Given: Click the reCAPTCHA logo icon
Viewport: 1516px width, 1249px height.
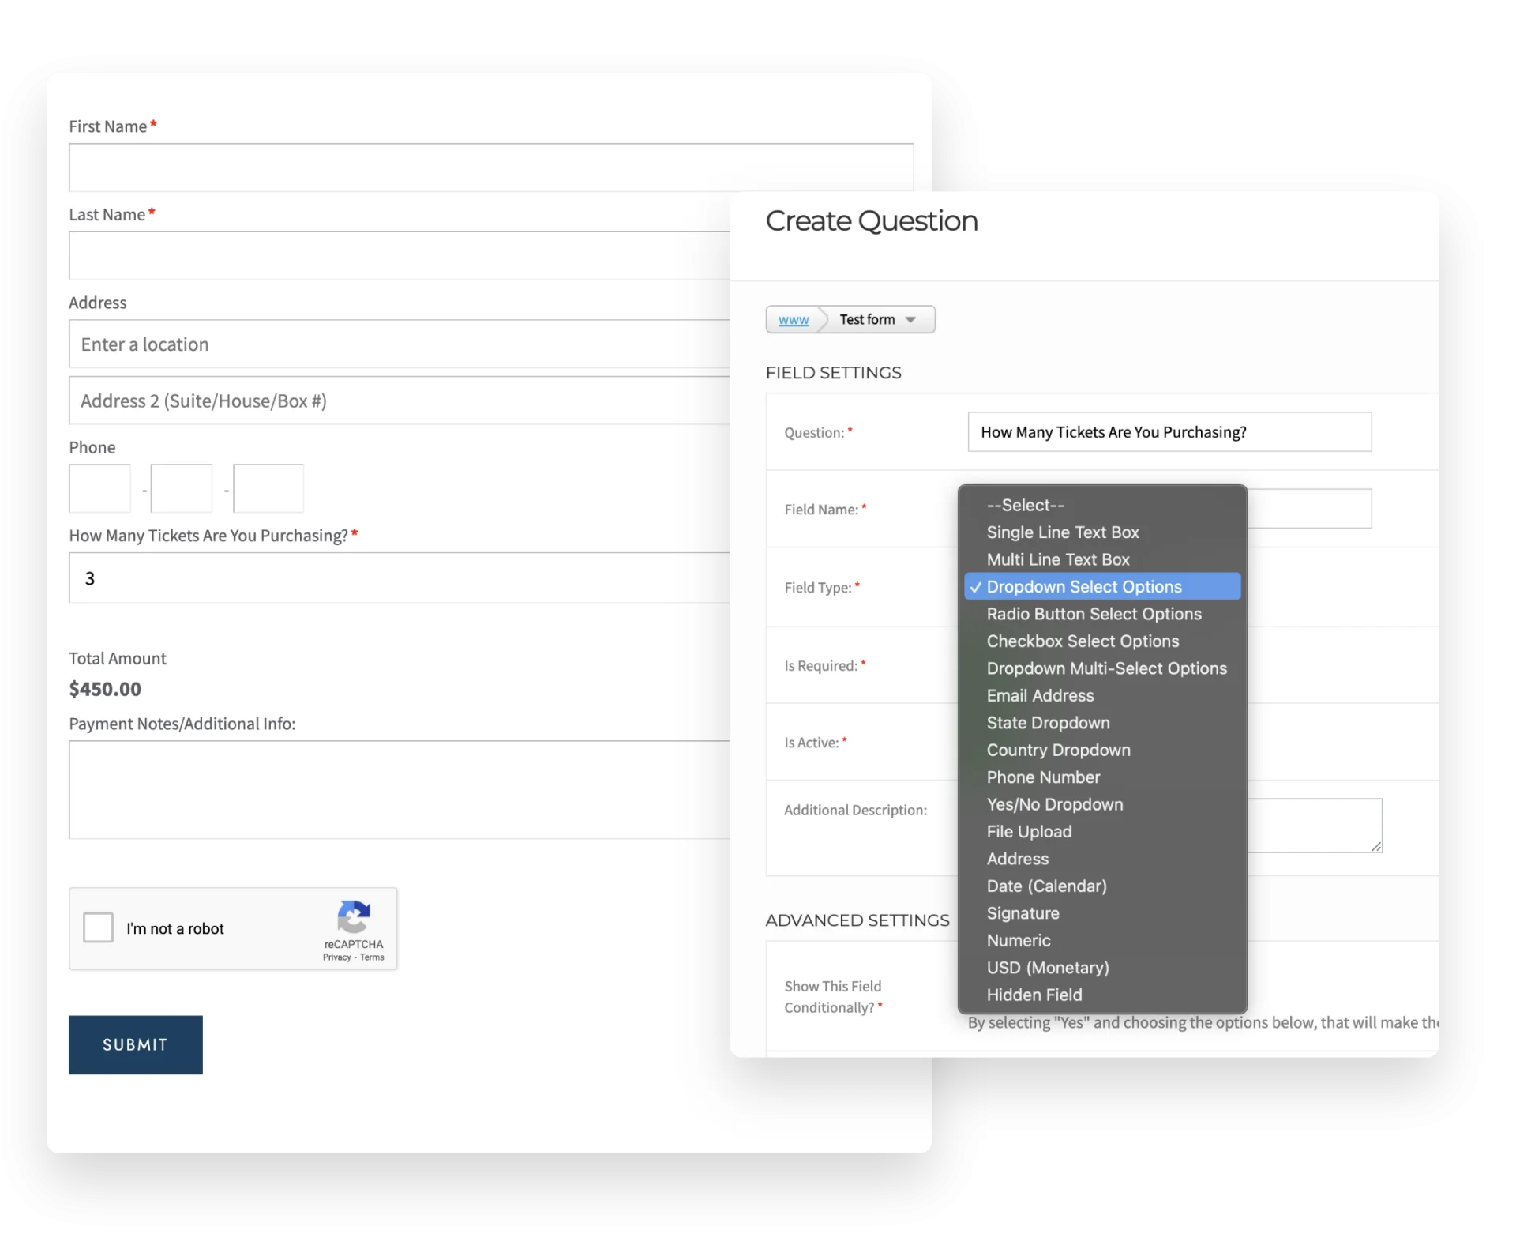Looking at the screenshot, I should [354, 916].
